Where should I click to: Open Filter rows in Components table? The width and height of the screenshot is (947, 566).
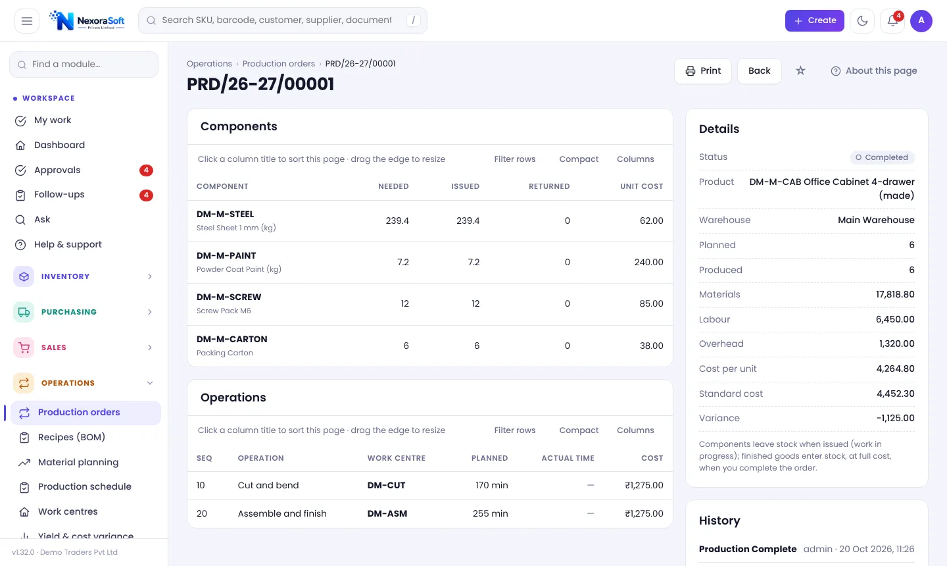pos(515,159)
